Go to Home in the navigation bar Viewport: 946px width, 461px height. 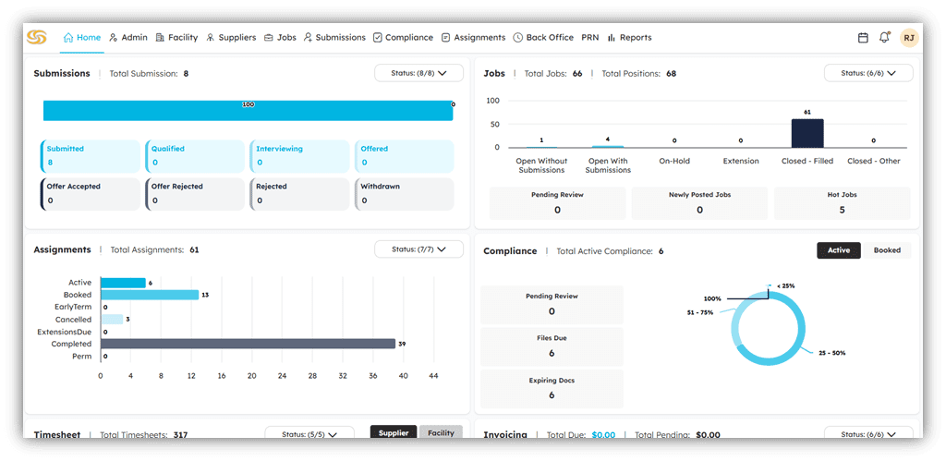(x=81, y=38)
